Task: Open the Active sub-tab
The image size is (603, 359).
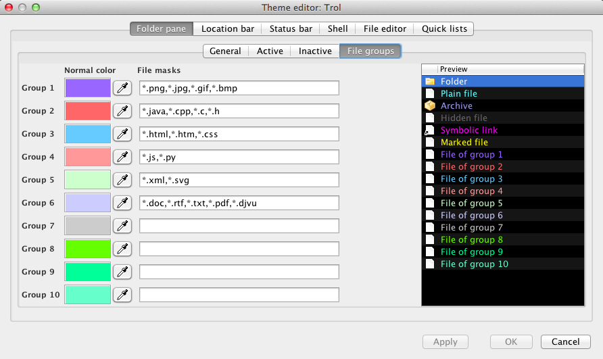Action: (270, 51)
